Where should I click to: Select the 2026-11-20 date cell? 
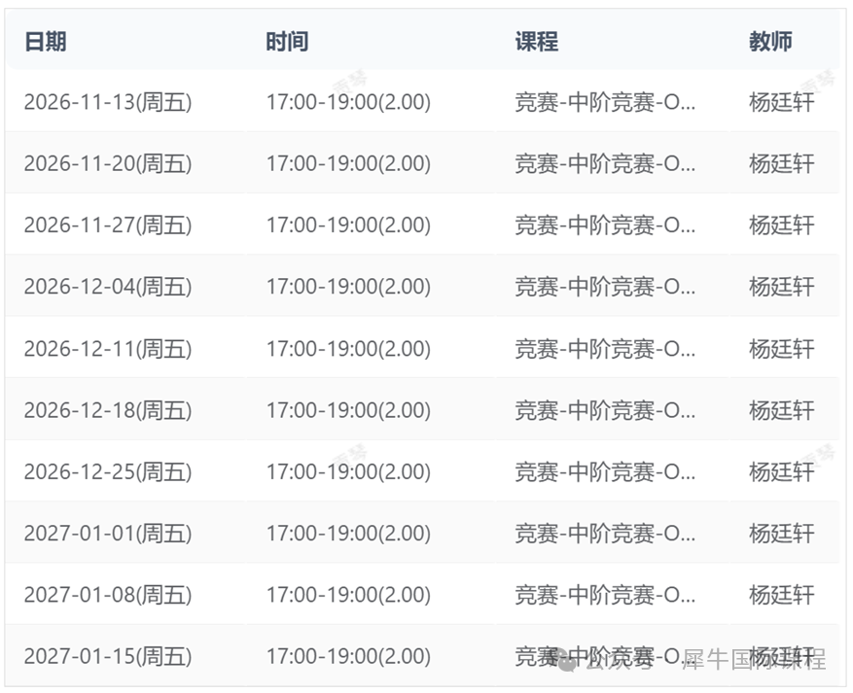coord(108,163)
